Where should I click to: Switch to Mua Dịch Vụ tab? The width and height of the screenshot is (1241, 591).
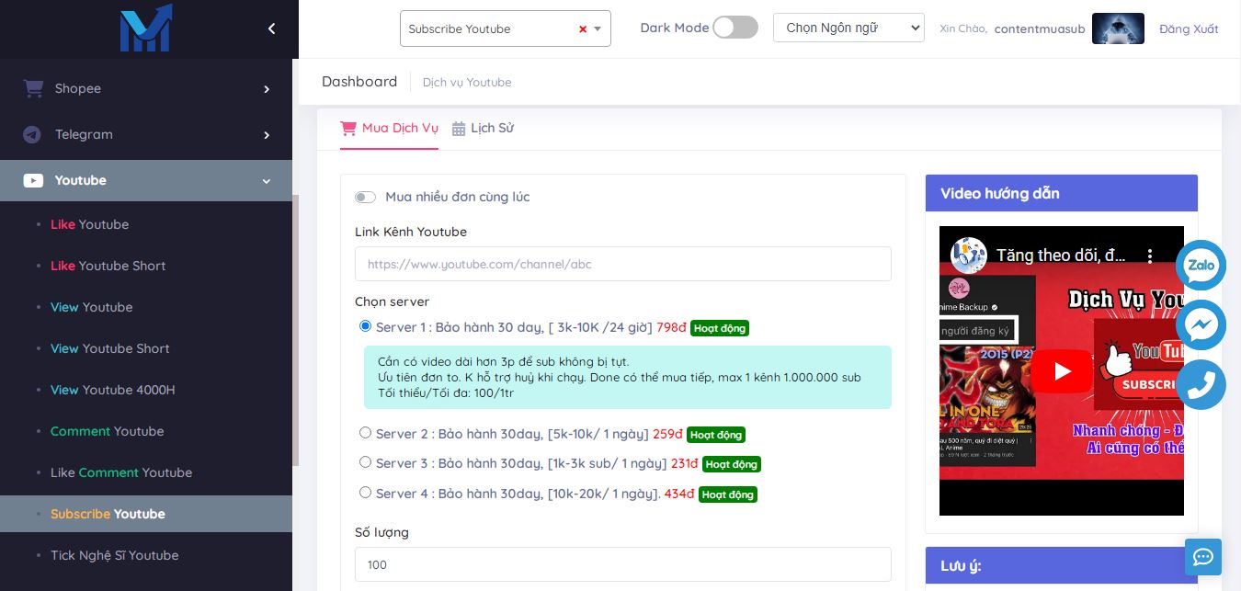pyautogui.click(x=389, y=128)
